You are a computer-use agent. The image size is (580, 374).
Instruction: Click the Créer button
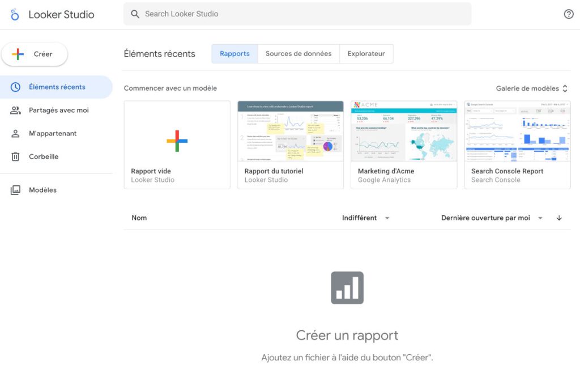point(35,53)
